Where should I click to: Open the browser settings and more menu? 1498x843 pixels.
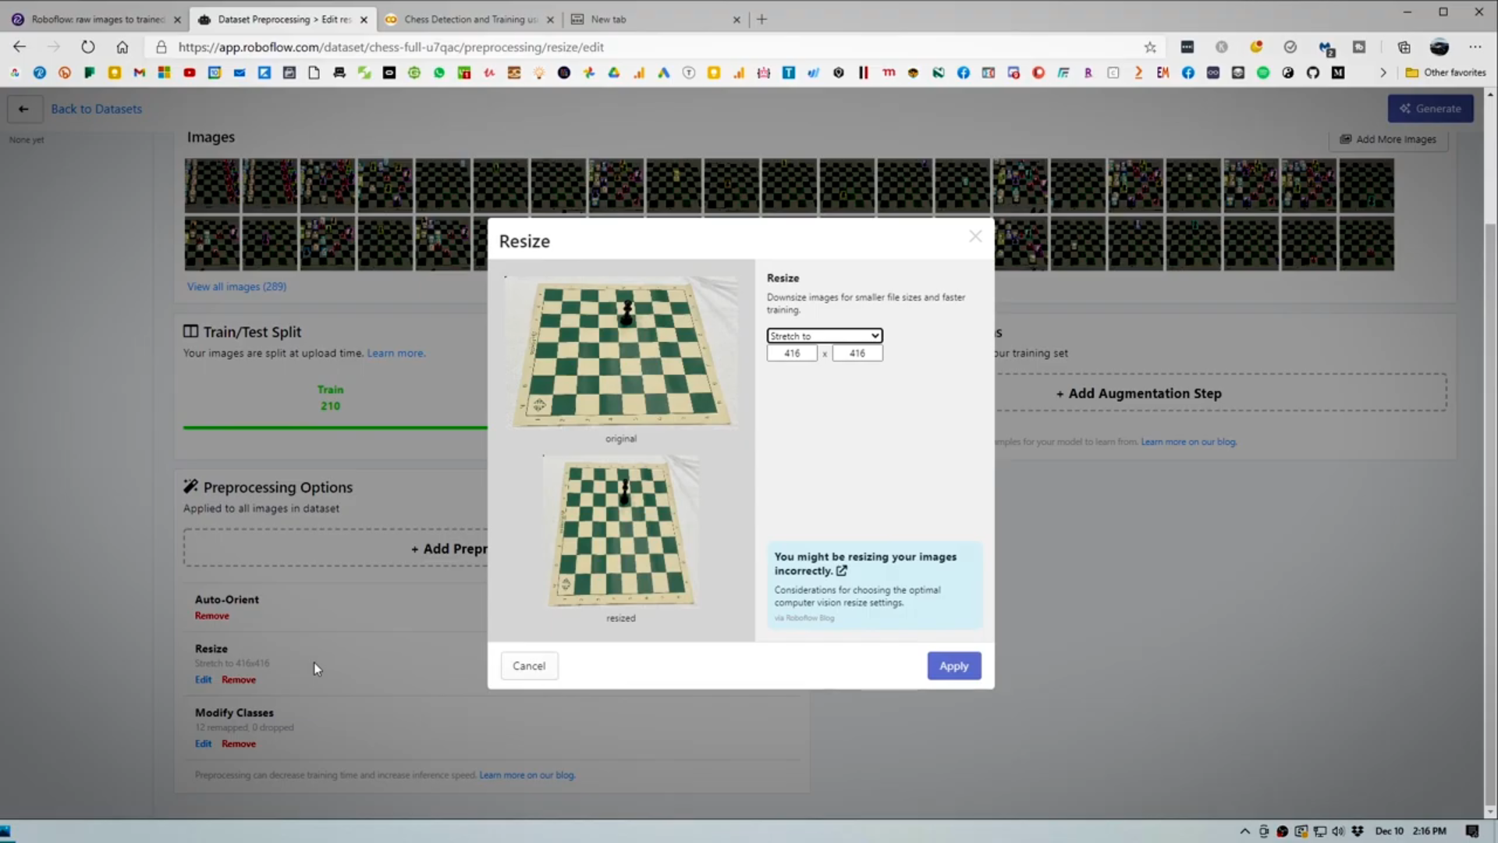point(1475,47)
